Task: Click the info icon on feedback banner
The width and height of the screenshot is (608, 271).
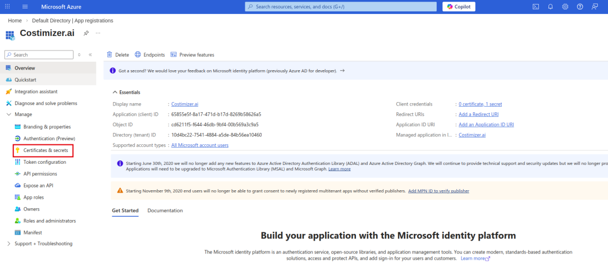Action: tap(112, 71)
